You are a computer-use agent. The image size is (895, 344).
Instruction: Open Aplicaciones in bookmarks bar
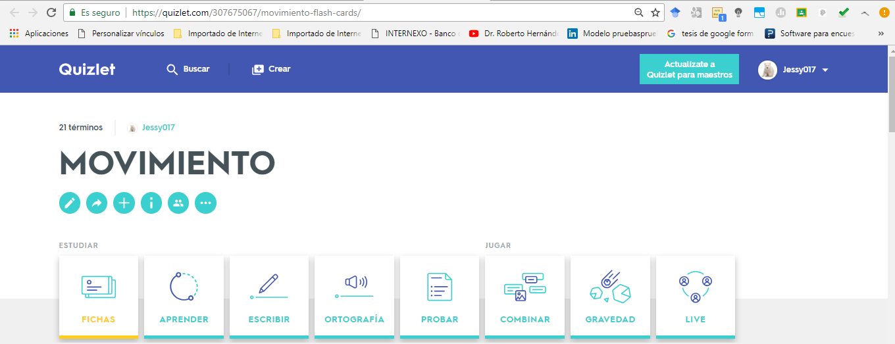(39, 34)
